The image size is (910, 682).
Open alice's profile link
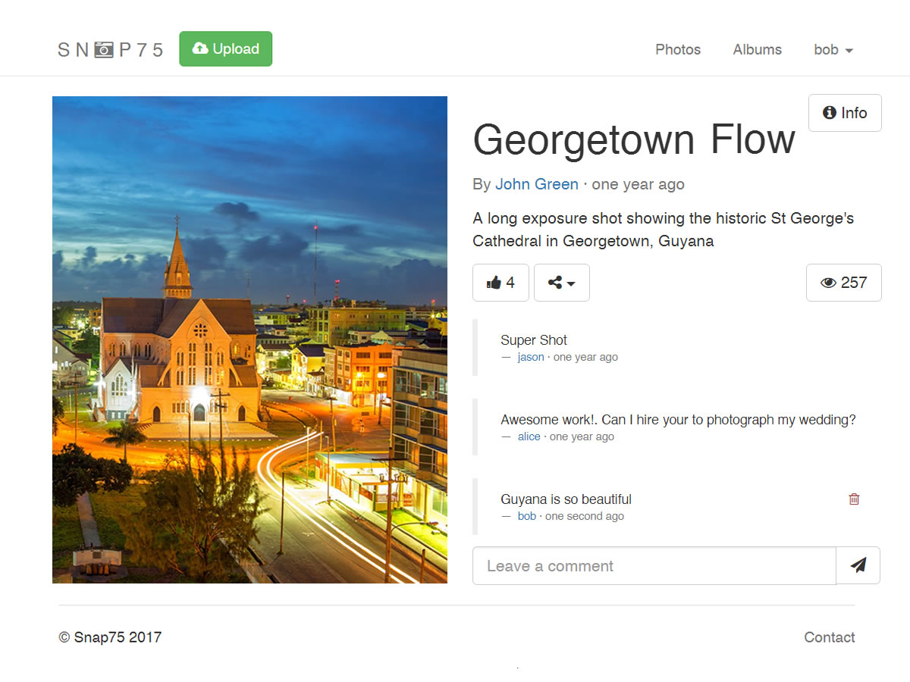pyautogui.click(x=529, y=436)
